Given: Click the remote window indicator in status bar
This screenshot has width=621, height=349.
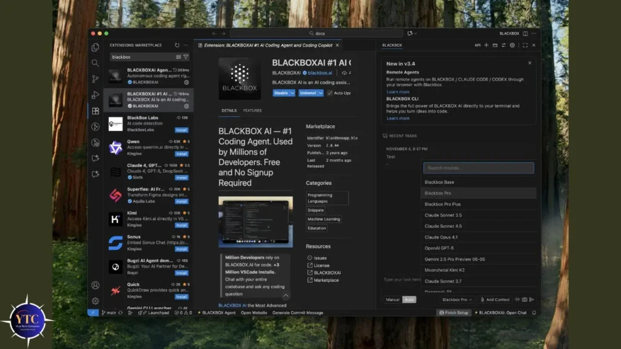Looking at the screenshot, I should coord(93,313).
